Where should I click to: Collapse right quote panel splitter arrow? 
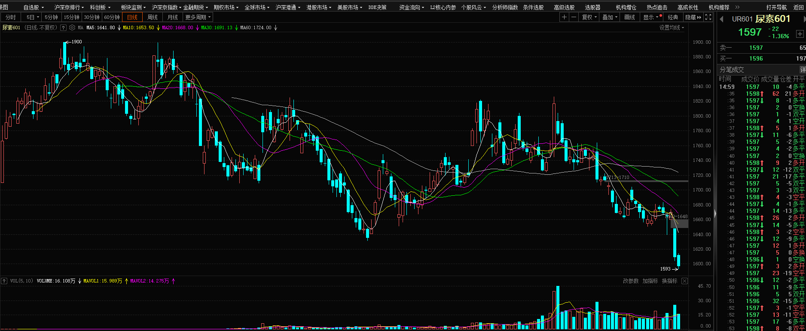pos(715,213)
